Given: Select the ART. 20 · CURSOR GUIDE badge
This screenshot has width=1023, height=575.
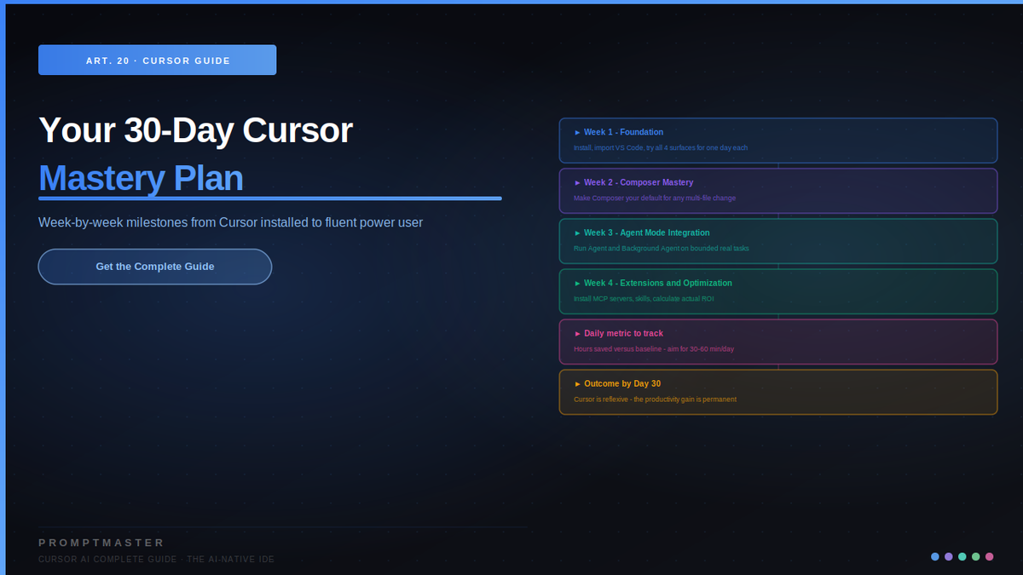Looking at the screenshot, I should pos(158,60).
